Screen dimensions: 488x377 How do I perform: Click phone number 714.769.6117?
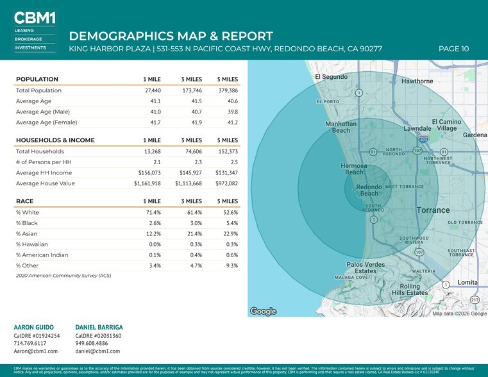click(30, 343)
